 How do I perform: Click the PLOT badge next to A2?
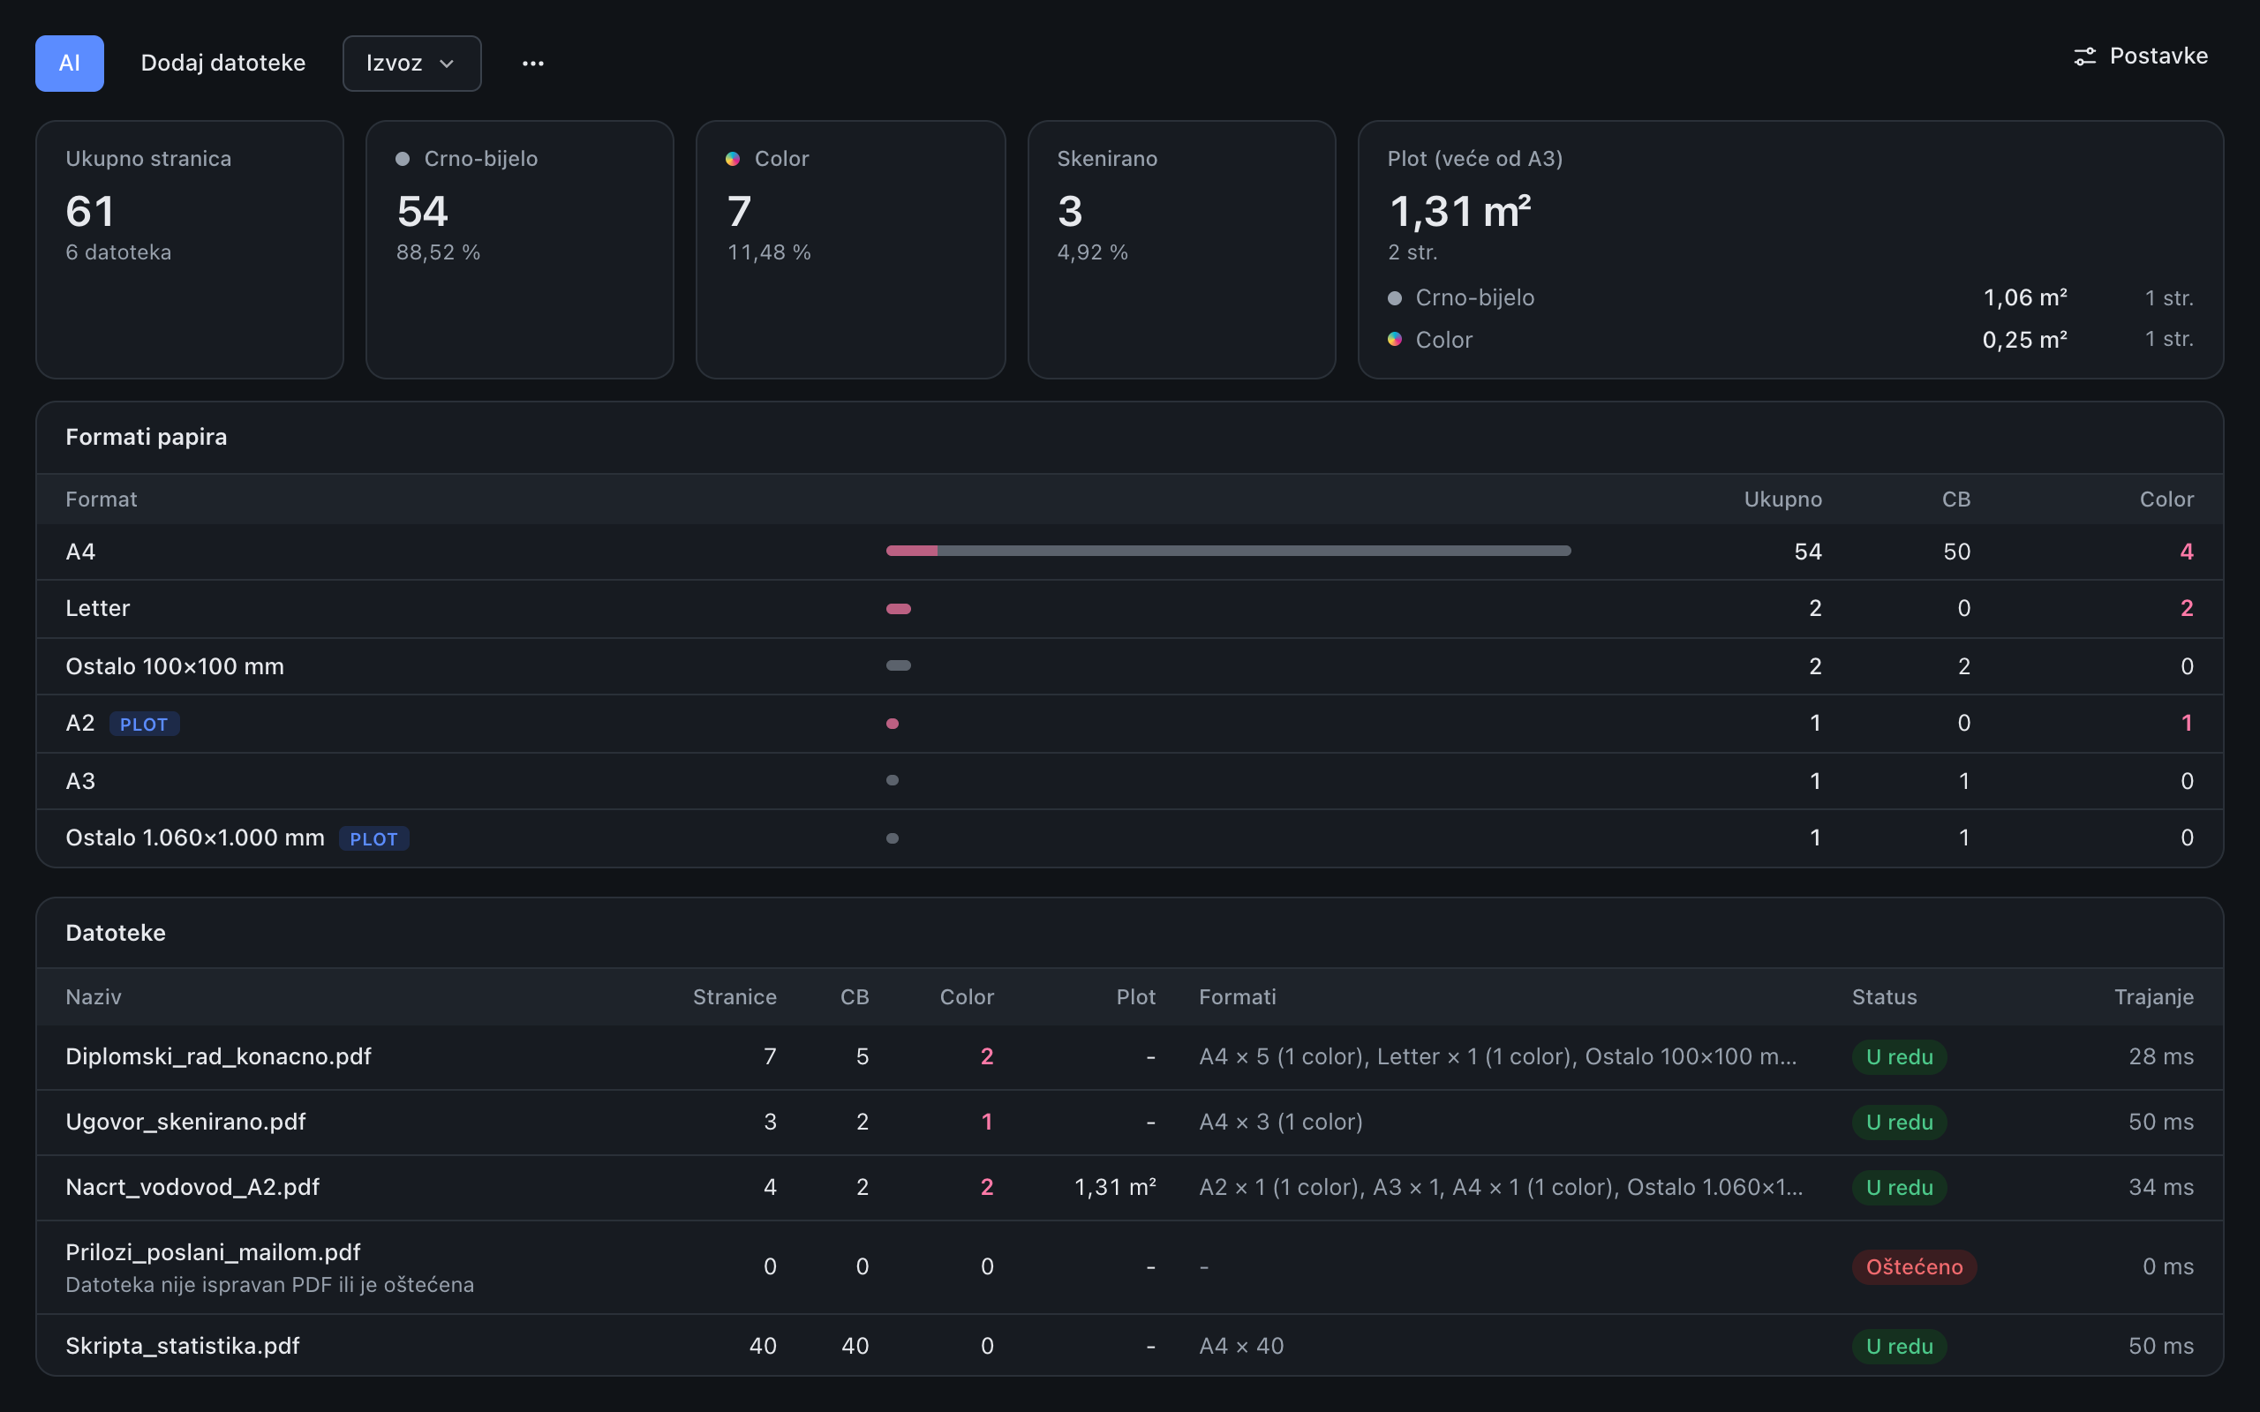(144, 724)
